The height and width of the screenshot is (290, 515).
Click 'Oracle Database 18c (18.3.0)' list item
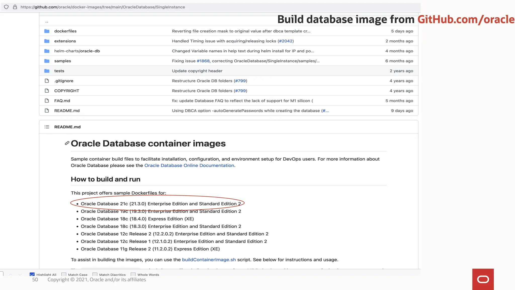point(161,226)
